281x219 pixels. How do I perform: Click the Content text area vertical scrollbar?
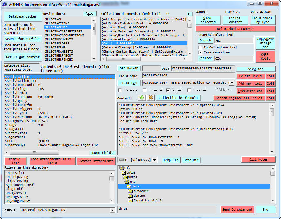(272, 129)
